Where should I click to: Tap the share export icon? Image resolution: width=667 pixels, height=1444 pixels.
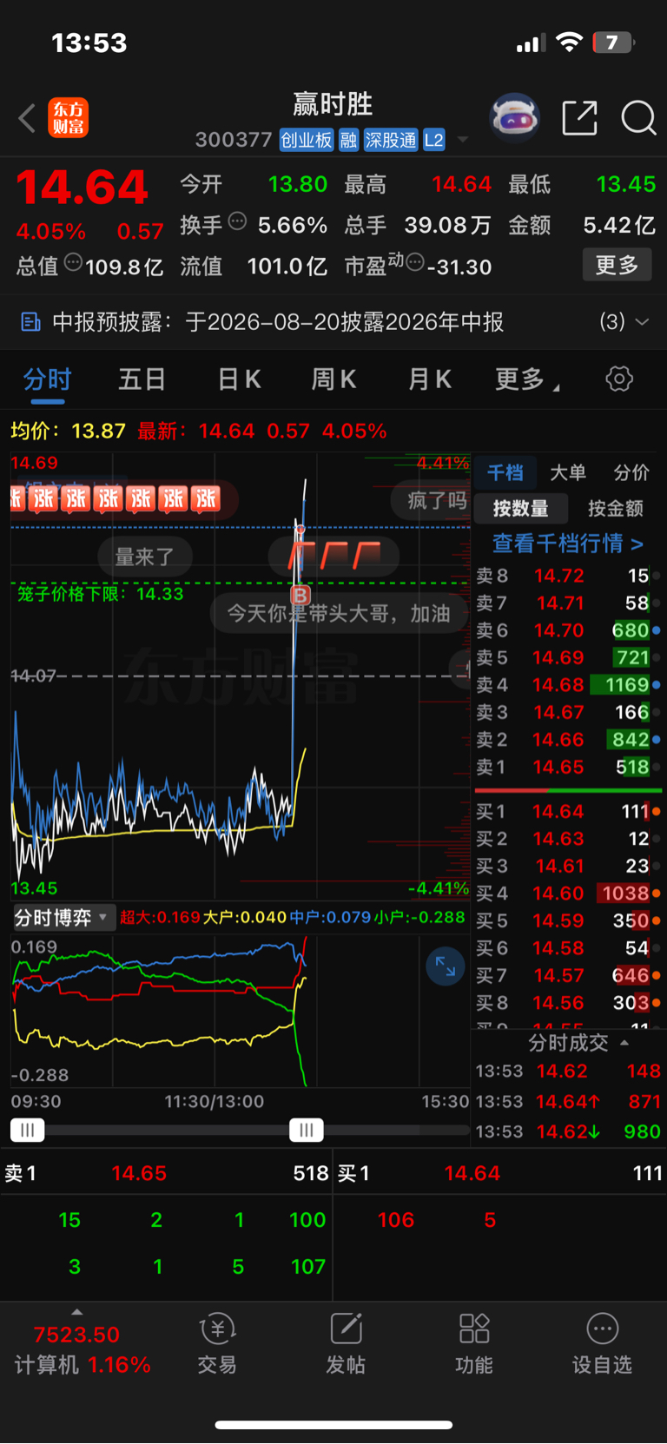pyautogui.click(x=580, y=117)
